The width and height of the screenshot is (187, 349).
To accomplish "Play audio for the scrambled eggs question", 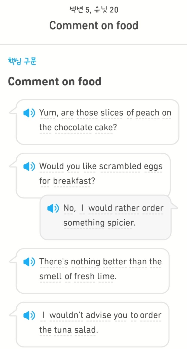I will [29, 166].
